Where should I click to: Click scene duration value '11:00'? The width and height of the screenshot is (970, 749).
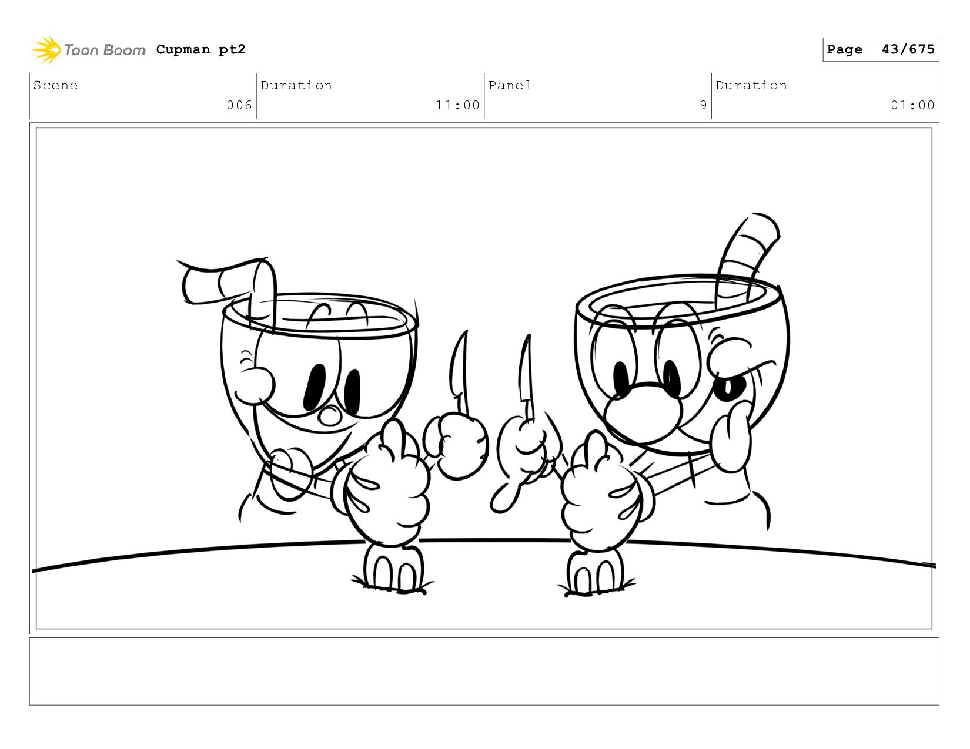tap(457, 105)
